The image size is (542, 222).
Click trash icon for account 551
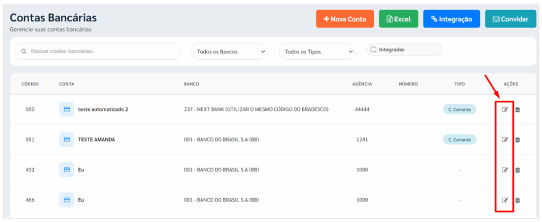coord(518,140)
